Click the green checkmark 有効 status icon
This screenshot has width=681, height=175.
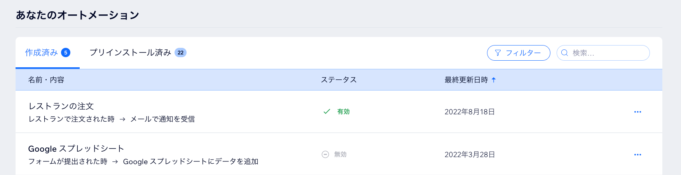point(327,112)
